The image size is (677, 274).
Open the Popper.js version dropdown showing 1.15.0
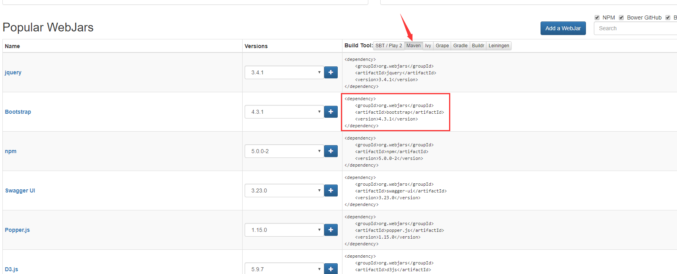[x=284, y=230]
